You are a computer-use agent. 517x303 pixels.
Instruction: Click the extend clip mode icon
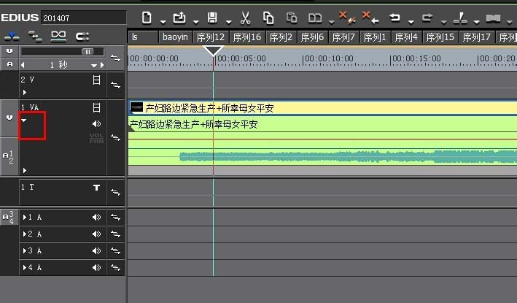(x=82, y=36)
